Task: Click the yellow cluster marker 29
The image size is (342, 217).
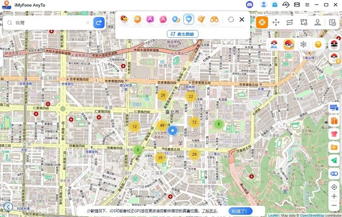Action: [x=194, y=154]
